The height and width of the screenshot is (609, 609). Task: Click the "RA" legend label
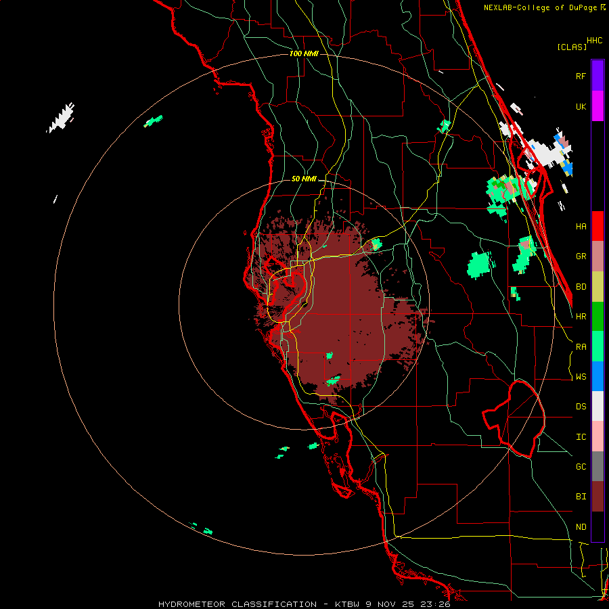(581, 347)
